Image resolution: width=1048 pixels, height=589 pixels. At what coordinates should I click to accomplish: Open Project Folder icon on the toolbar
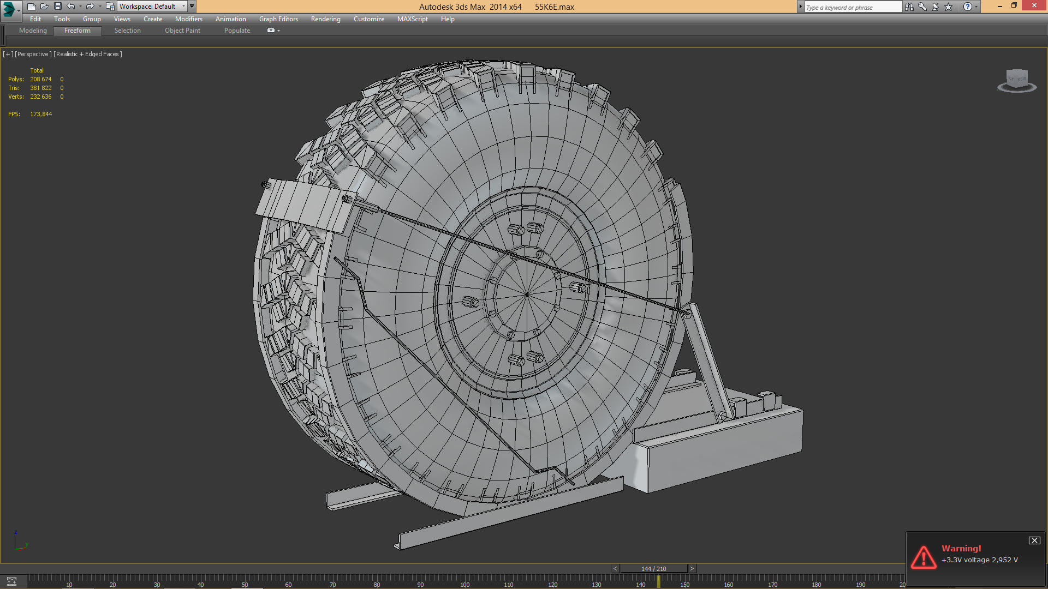click(109, 6)
